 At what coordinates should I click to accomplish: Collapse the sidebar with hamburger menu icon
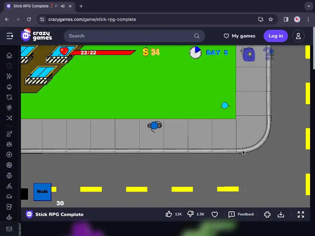[x=10, y=36]
